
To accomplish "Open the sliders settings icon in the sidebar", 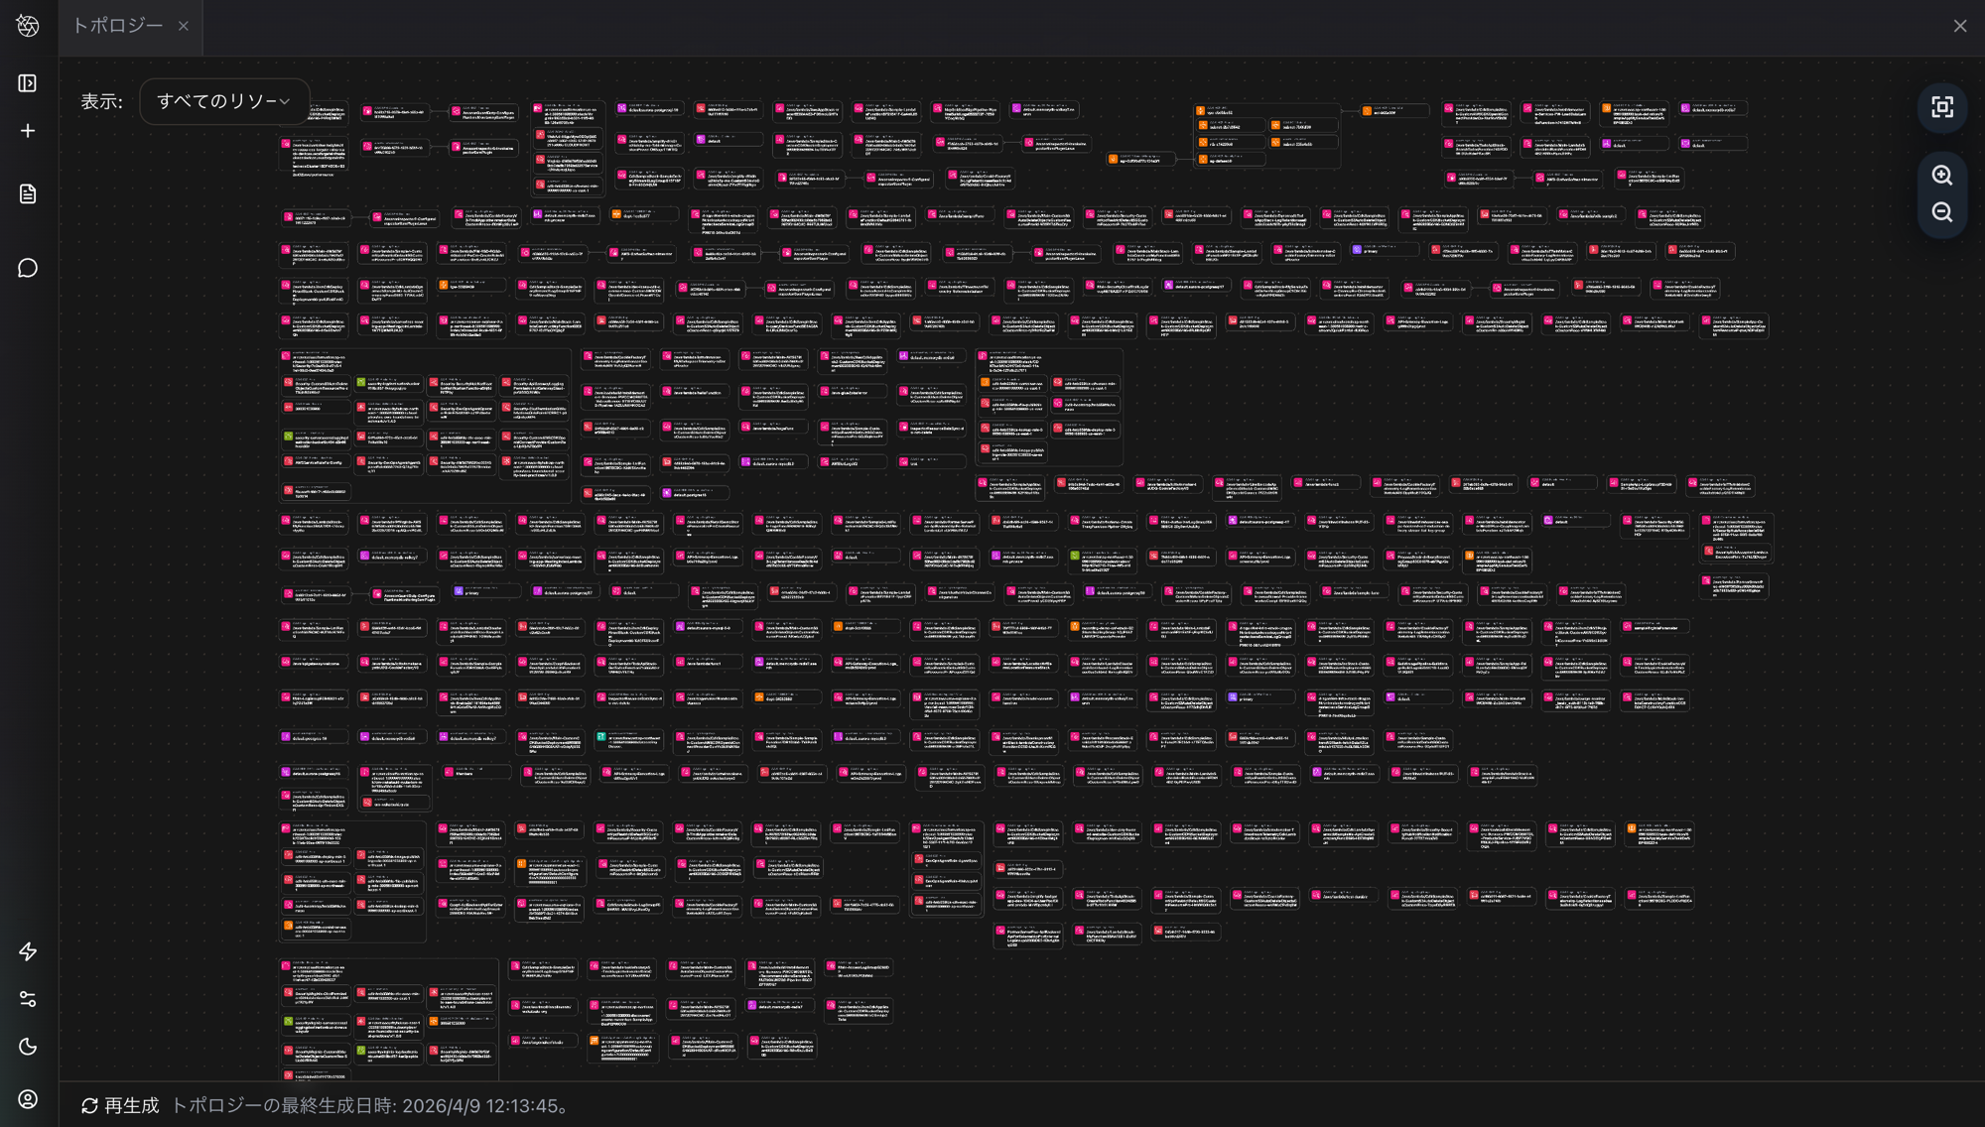I will click(x=28, y=999).
